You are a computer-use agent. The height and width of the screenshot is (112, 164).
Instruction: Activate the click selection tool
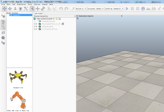[32, 9]
